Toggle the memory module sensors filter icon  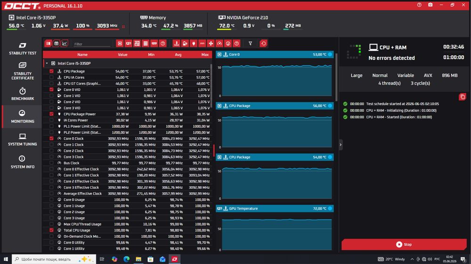coord(154,43)
